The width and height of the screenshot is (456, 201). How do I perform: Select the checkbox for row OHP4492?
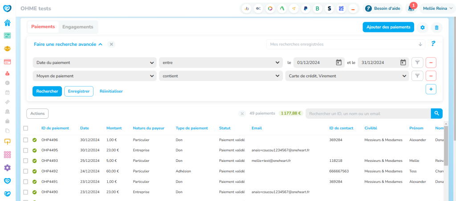pyautogui.click(x=25, y=171)
